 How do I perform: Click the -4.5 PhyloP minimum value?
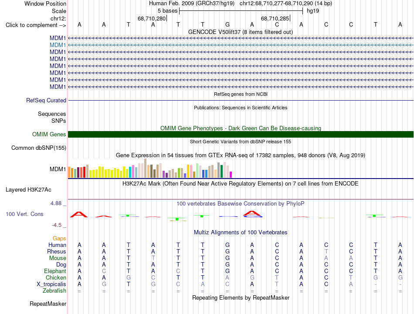tap(57, 225)
